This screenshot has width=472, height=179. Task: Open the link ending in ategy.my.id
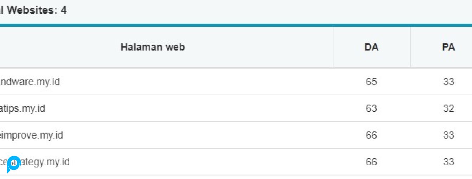click(46, 162)
